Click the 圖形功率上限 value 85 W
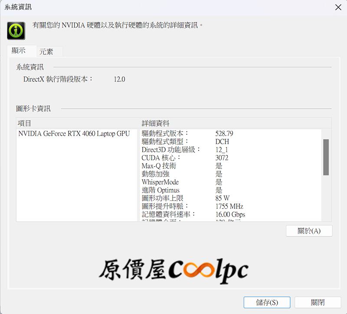This screenshot has width=347, height=314. 223,198
